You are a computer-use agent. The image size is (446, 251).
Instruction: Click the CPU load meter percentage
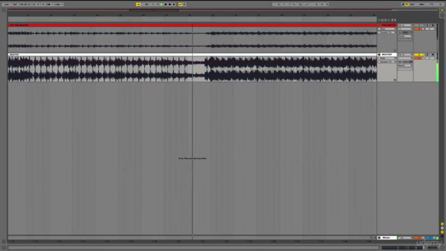point(431,5)
